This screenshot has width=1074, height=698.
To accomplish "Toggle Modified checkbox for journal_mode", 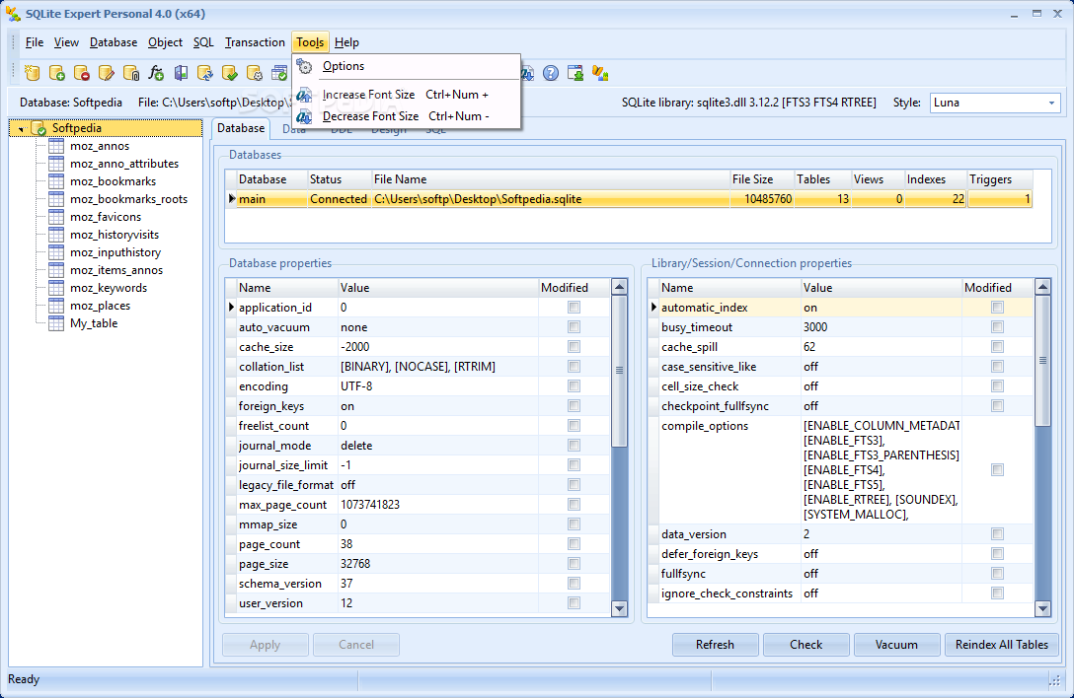I will [x=574, y=446].
